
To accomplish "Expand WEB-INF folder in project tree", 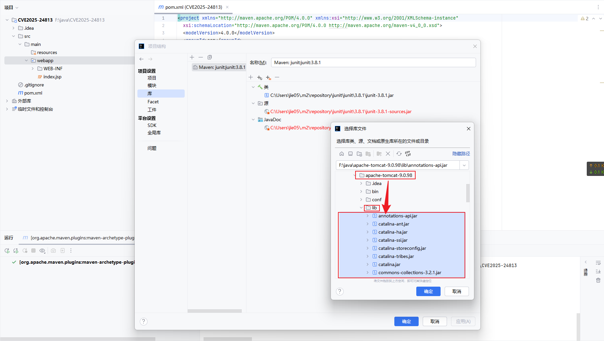I will click(33, 69).
